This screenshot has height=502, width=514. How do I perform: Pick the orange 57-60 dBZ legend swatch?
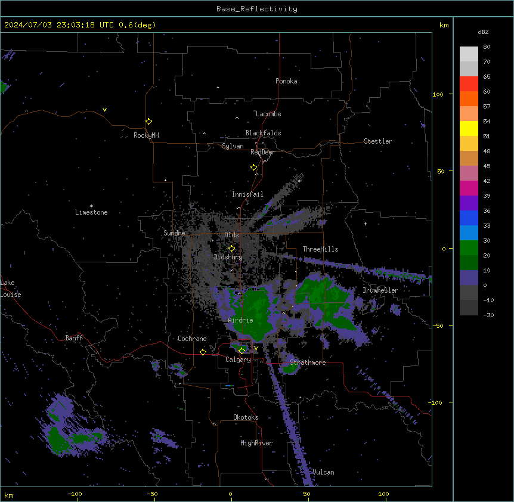(x=469, y=98)
